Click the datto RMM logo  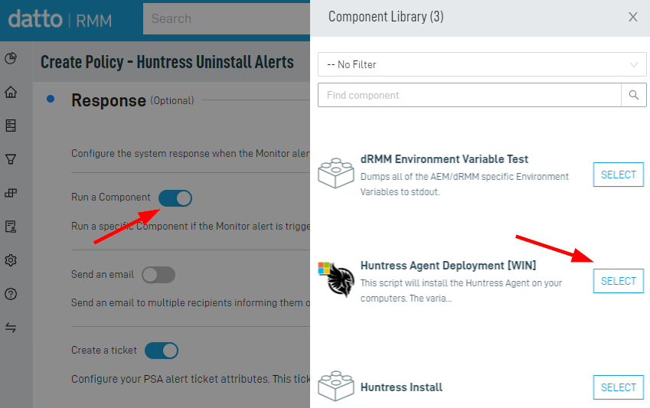point(60,19)
